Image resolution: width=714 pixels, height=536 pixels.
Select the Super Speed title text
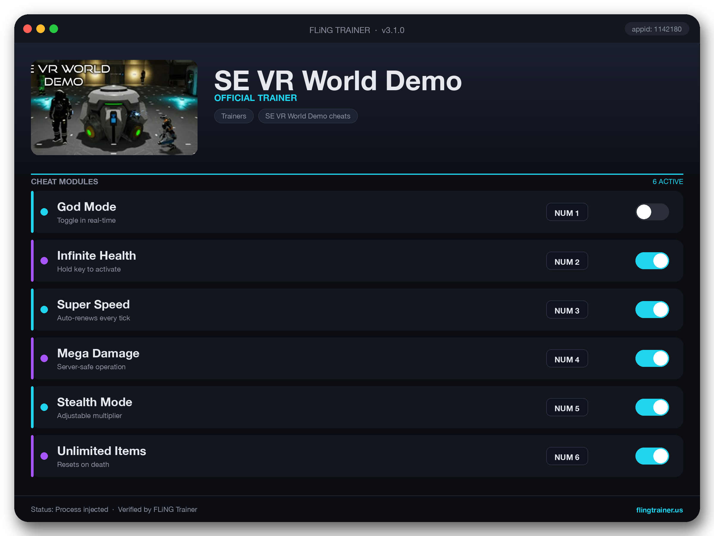coord(93,305)
